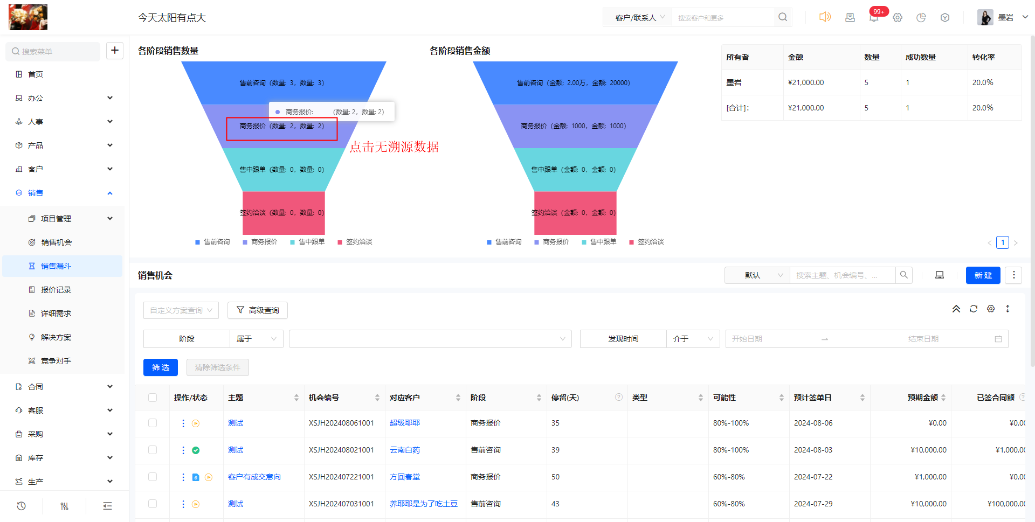
Task: Toggle 售中跟单 legend in 各阶段销售金额 chart
Action: pyautogui.click(x=599, y=242)
